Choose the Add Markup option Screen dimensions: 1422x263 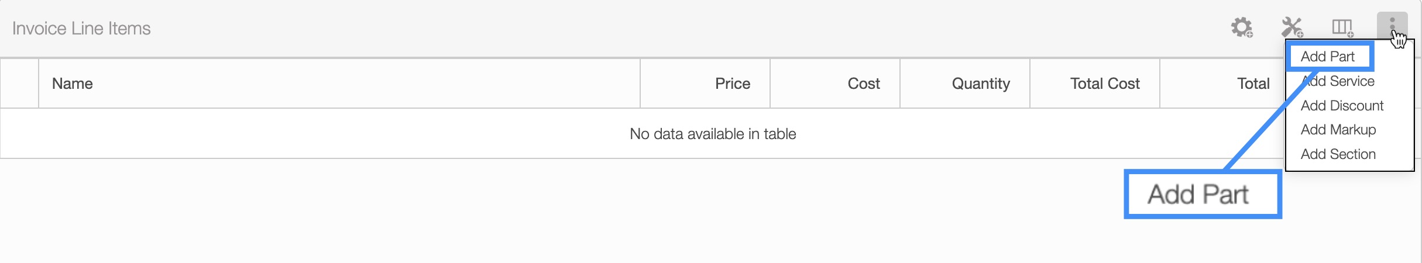[1338, 130]
